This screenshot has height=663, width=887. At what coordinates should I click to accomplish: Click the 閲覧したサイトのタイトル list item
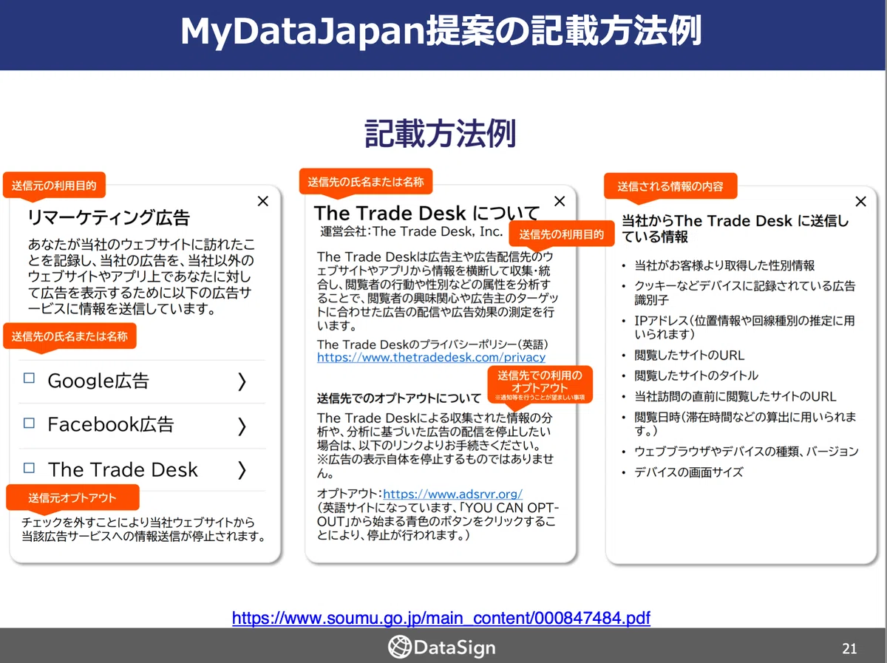pyautogui.click(x=696, y=375)
